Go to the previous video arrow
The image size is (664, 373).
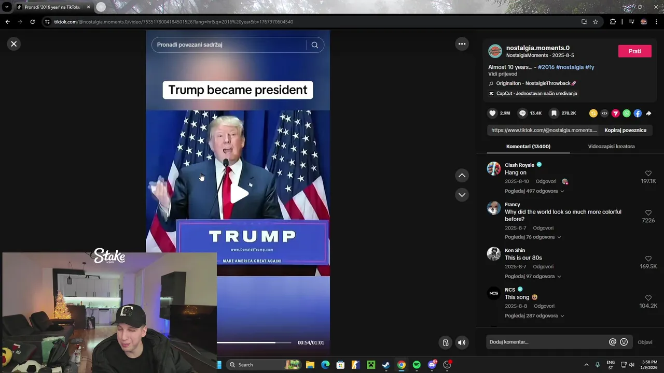(x=462, y=176)
